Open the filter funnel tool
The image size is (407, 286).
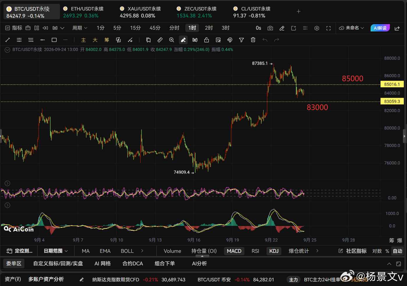click(x=241, y=40)
